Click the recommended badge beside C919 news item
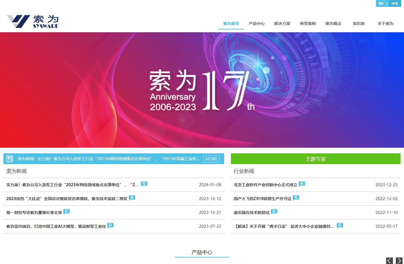Screen dimensions: 404x264 [x=296, y=198]
